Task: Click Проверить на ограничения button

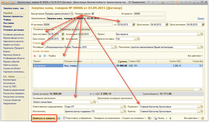Action: pos(107,118)
